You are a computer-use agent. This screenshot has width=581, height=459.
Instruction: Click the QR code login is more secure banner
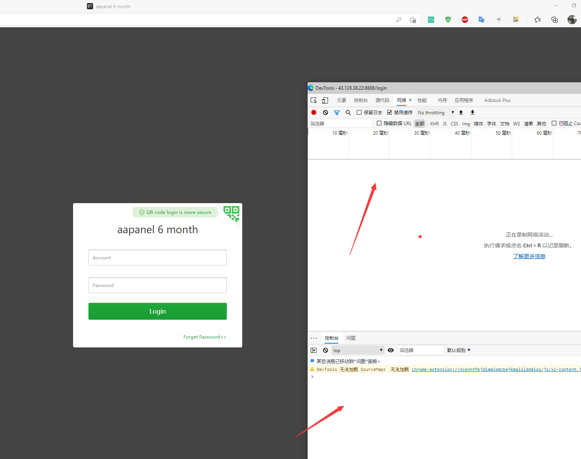click(x=175, y=212)
